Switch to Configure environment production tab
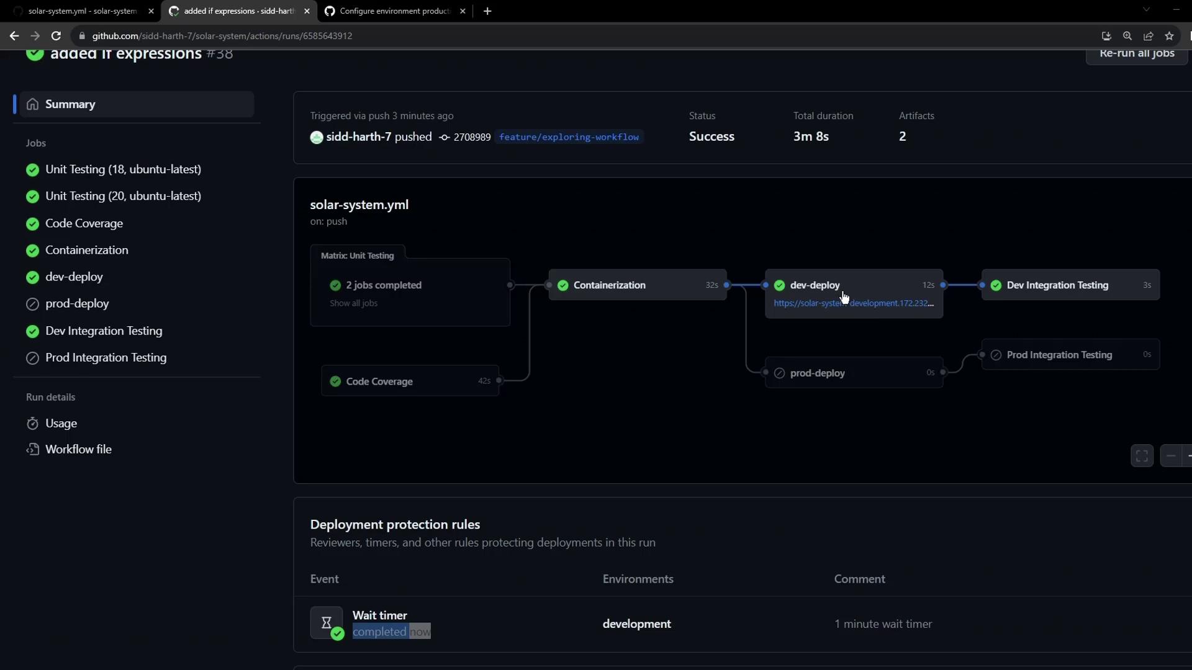 (x=394, y=11)
